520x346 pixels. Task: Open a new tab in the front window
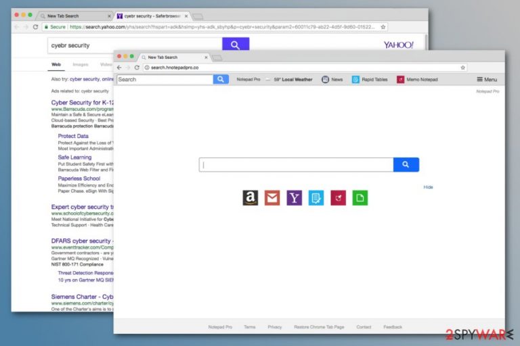(x=217, y=57)
